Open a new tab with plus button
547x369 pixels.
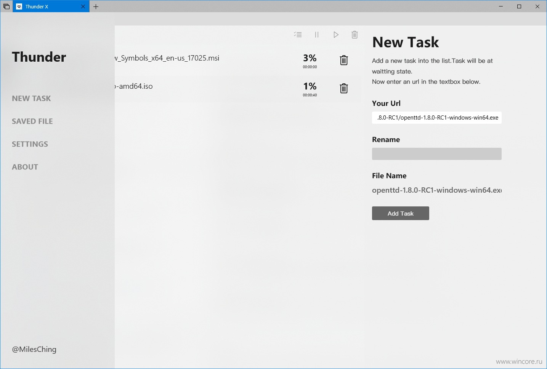coord(96,6)
